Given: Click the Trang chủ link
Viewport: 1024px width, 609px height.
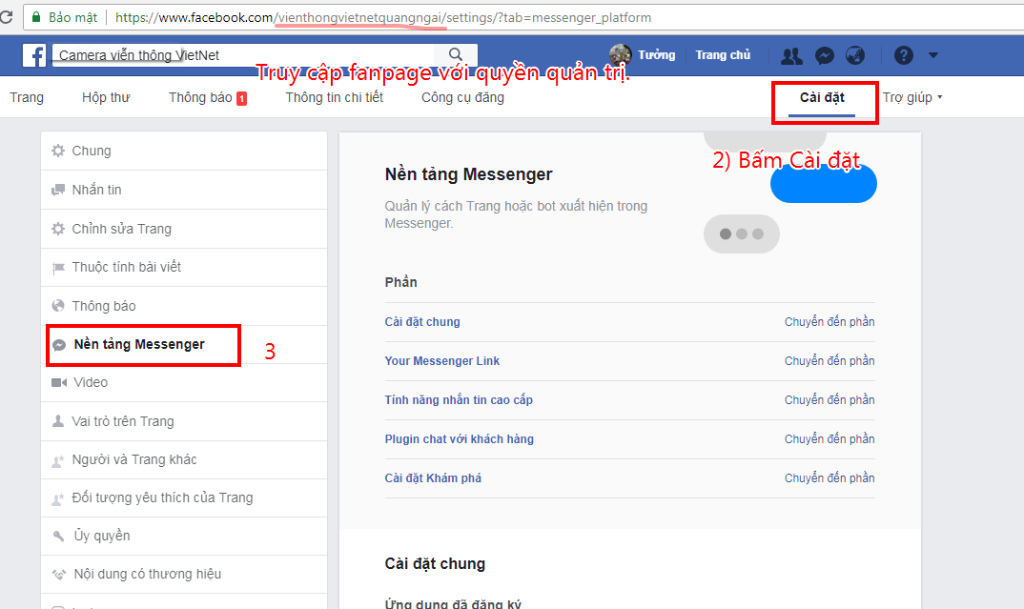Looking at the screenshot, I should [723, 55].
